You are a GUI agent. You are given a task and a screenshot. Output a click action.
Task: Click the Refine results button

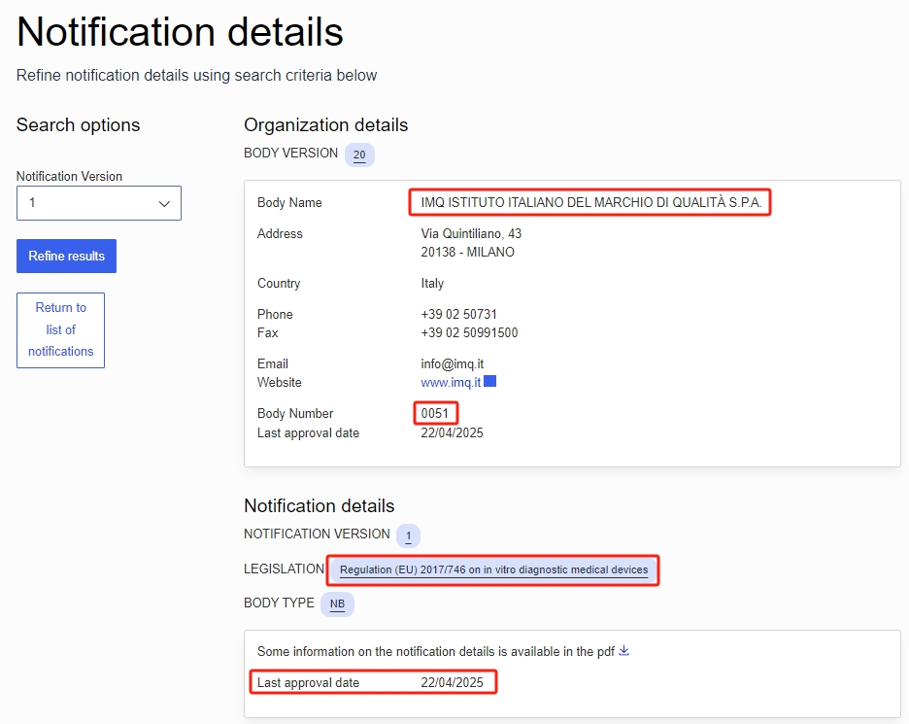coord(67,256)
